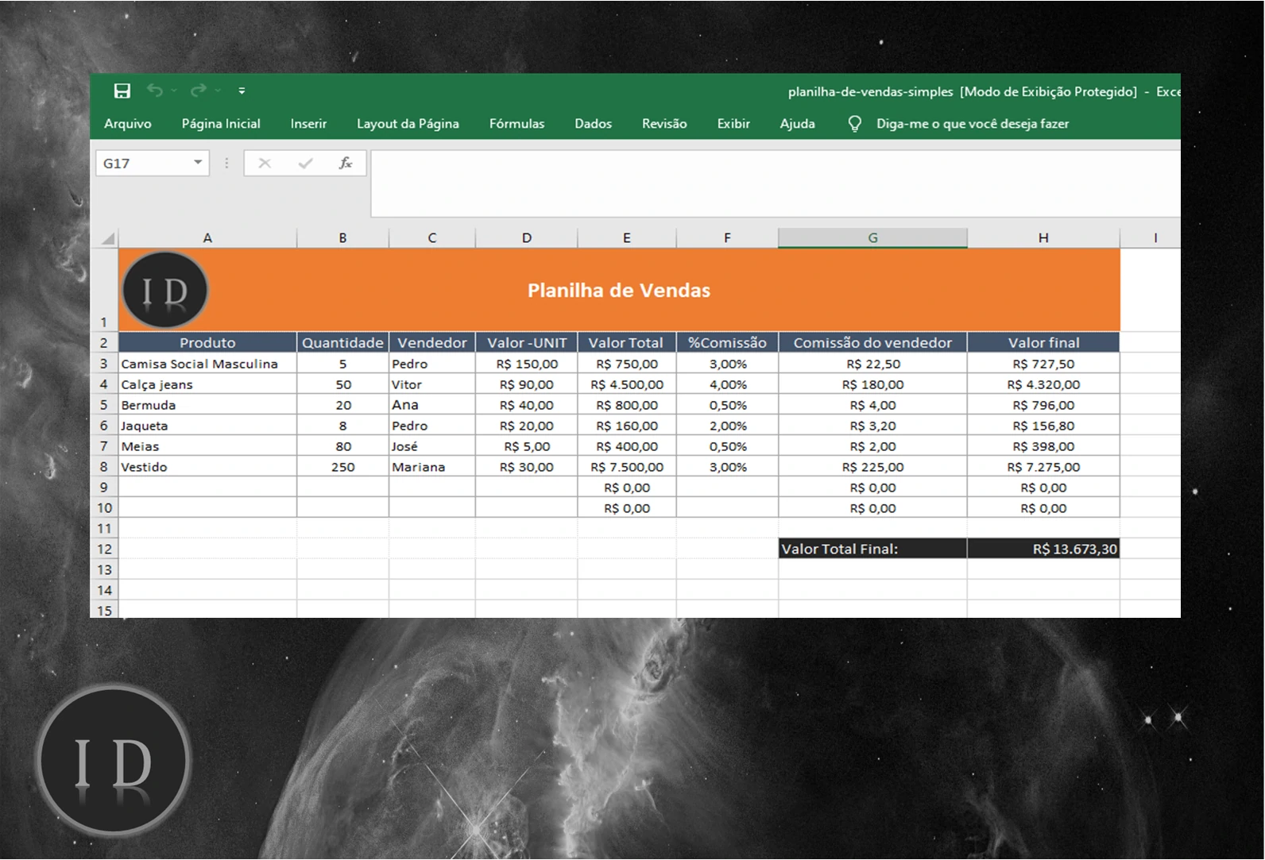Select the row 12 header
1265x860 pixels.
point(104,549)
